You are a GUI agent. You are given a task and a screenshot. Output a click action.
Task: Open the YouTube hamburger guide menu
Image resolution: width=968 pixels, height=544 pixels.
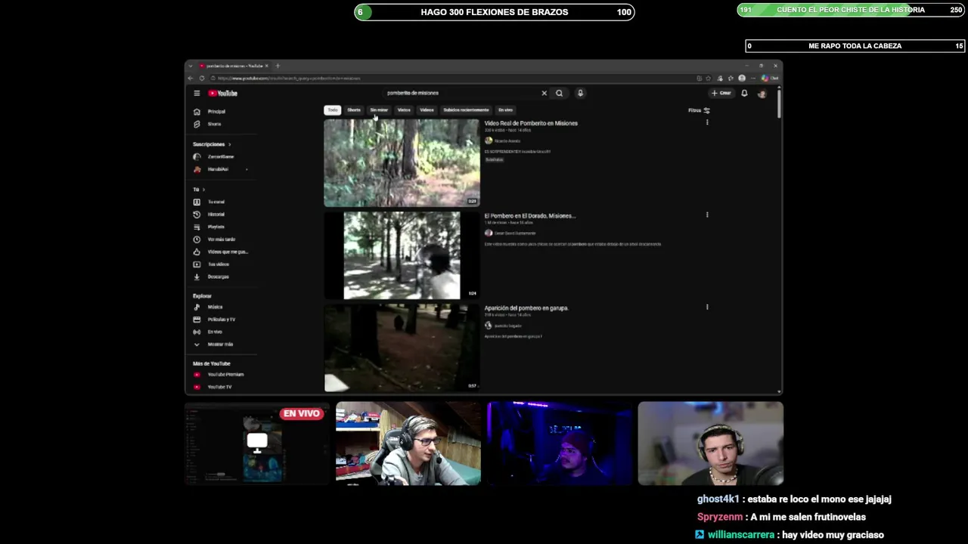pyautogui.click(x=197, y=93)
